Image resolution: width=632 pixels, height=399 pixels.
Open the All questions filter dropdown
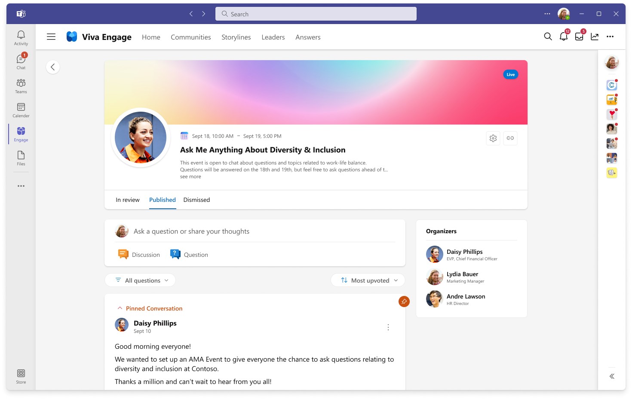140,280
